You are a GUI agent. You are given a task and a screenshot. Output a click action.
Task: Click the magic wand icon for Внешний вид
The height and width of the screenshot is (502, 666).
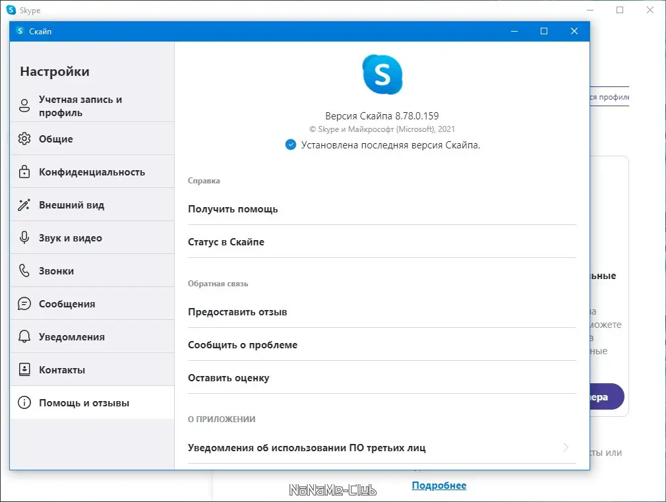pos(24,204)
